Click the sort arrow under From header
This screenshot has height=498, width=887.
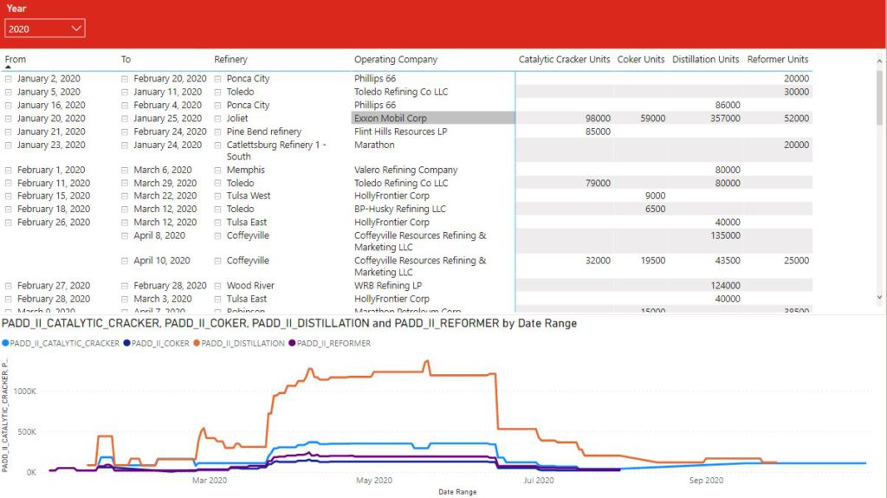[x=8, y=67]
